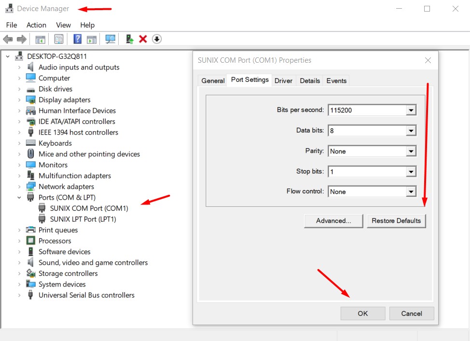Click the Universal Serial Bus controllers icon
Screen dimensions: 470x341
pyautogui.click(x=30, y=295)
